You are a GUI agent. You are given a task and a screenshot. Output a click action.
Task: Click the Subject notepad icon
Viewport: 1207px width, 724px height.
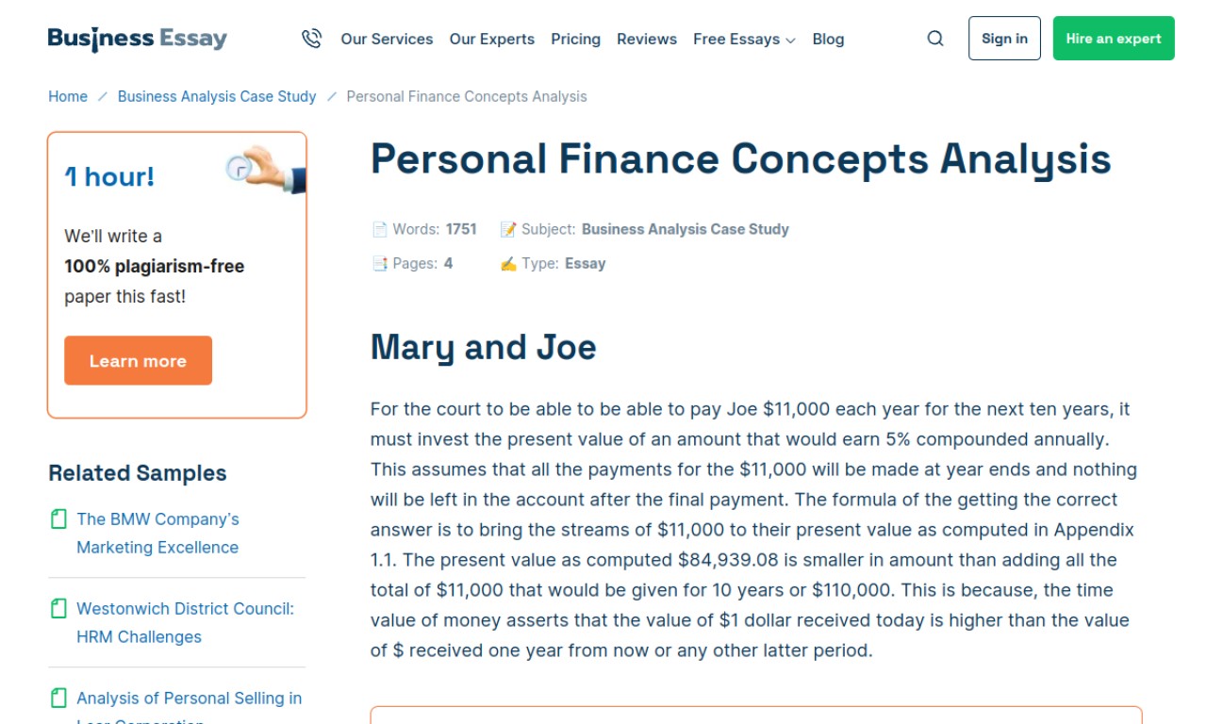point(508,229)
